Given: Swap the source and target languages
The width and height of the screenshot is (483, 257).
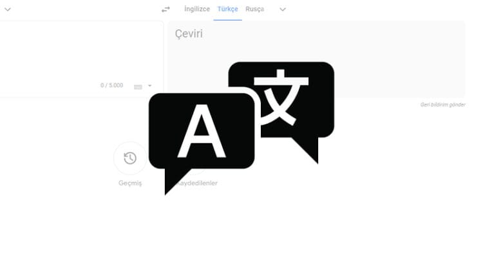Looking at the screenshot, I should (166, 9).
